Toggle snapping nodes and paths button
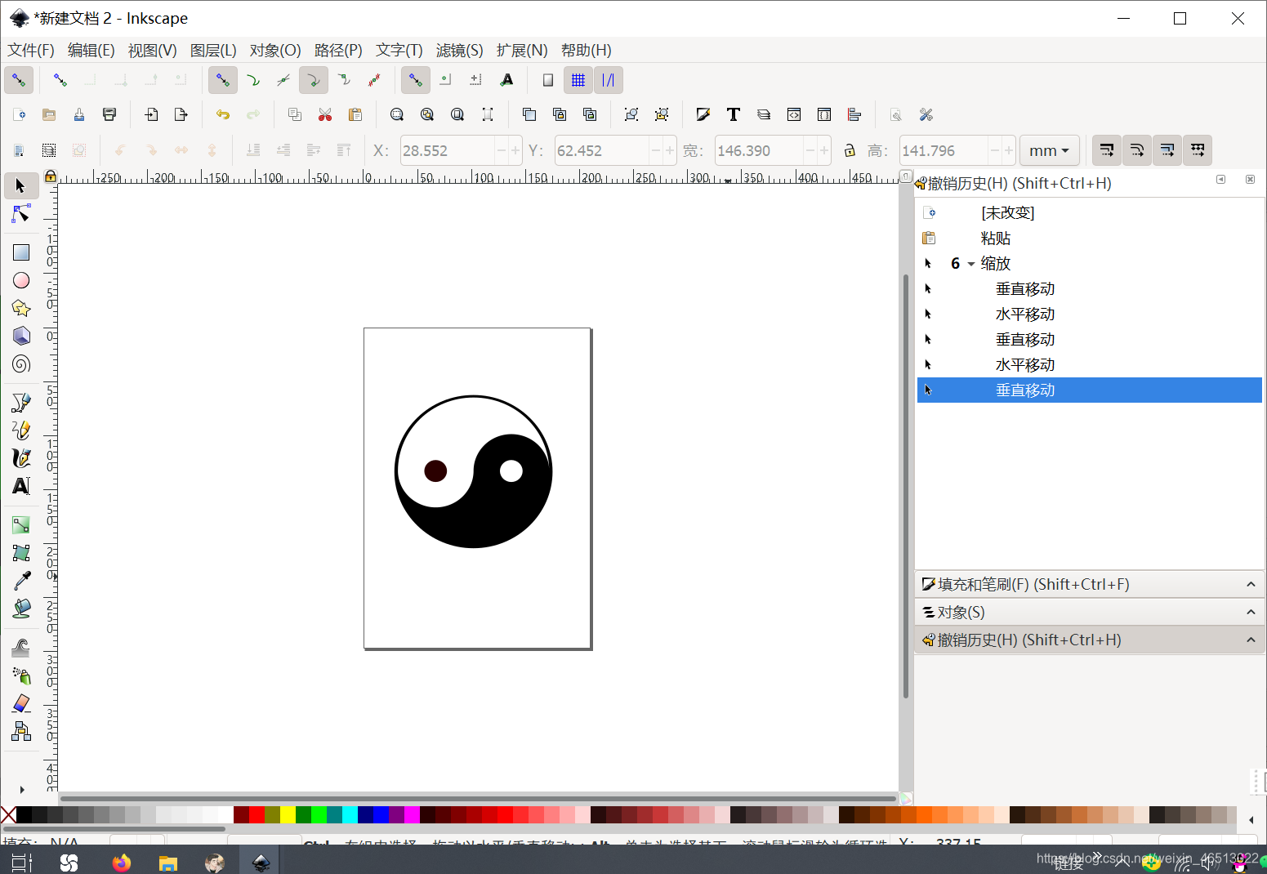This screenshot has height=874, width=1267. (222, 80)
